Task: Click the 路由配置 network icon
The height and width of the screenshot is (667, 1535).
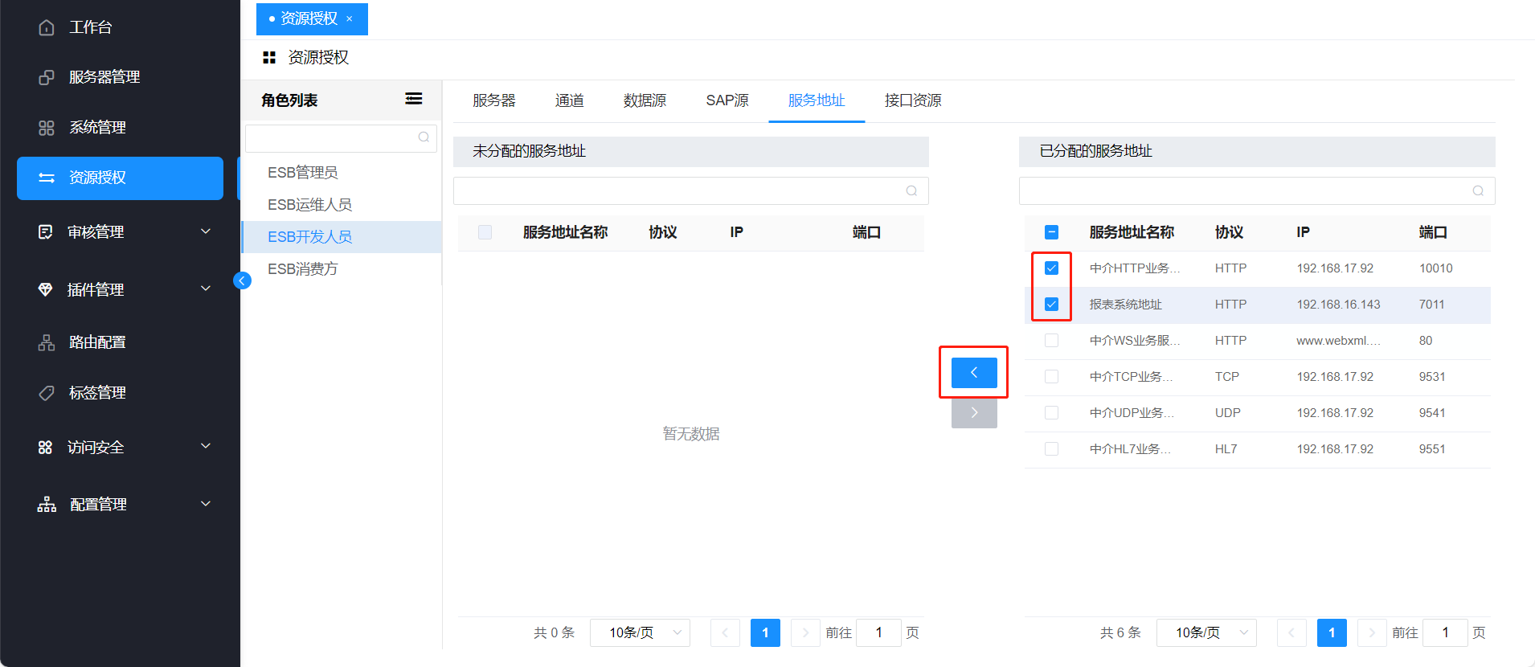Action: (47, 342)
